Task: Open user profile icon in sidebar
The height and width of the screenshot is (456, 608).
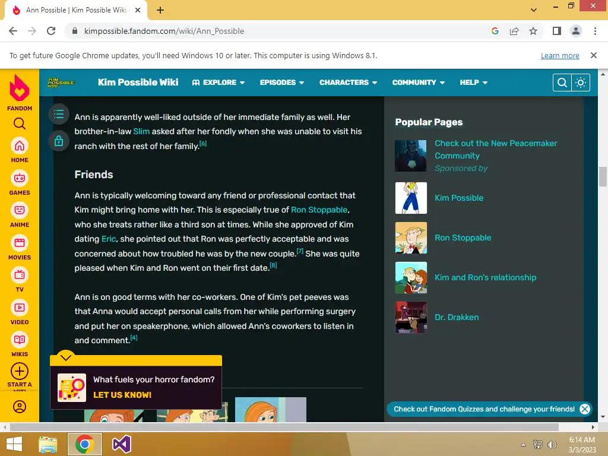Action: [x=20, y=406]
